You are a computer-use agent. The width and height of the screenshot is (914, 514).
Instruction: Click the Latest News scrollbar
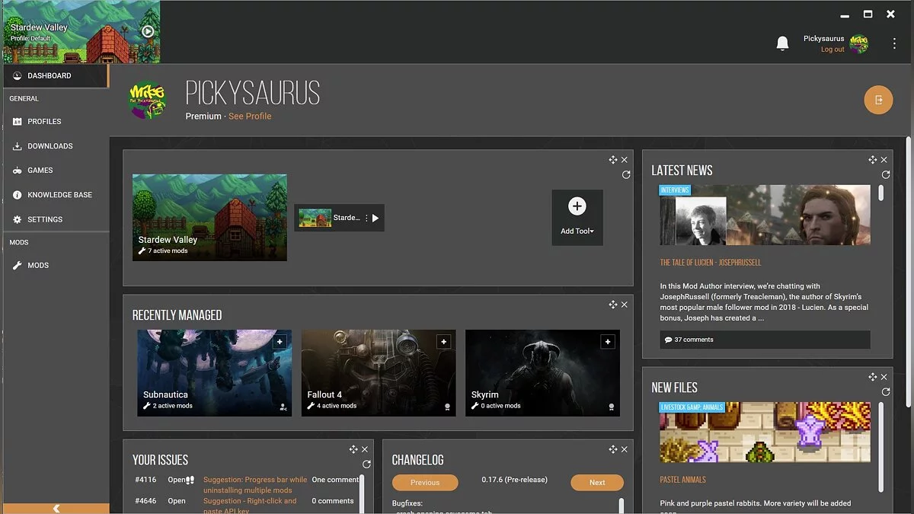tap(881, 193)
